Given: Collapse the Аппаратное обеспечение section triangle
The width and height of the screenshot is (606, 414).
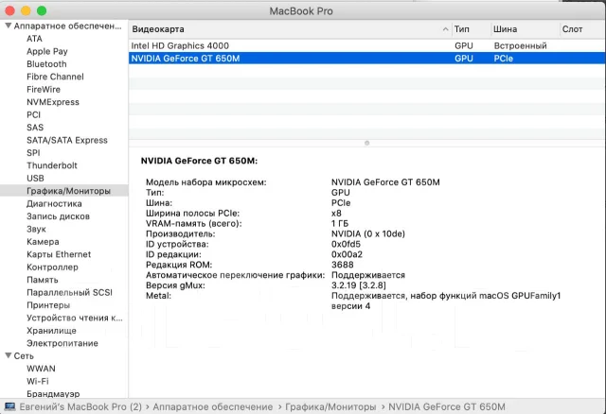Looking at the screenshot, I should point(9,26).
